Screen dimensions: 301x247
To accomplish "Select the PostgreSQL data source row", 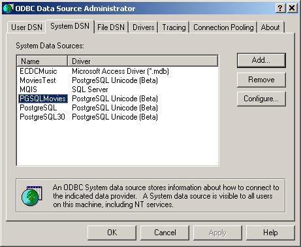I will point(39,108).
